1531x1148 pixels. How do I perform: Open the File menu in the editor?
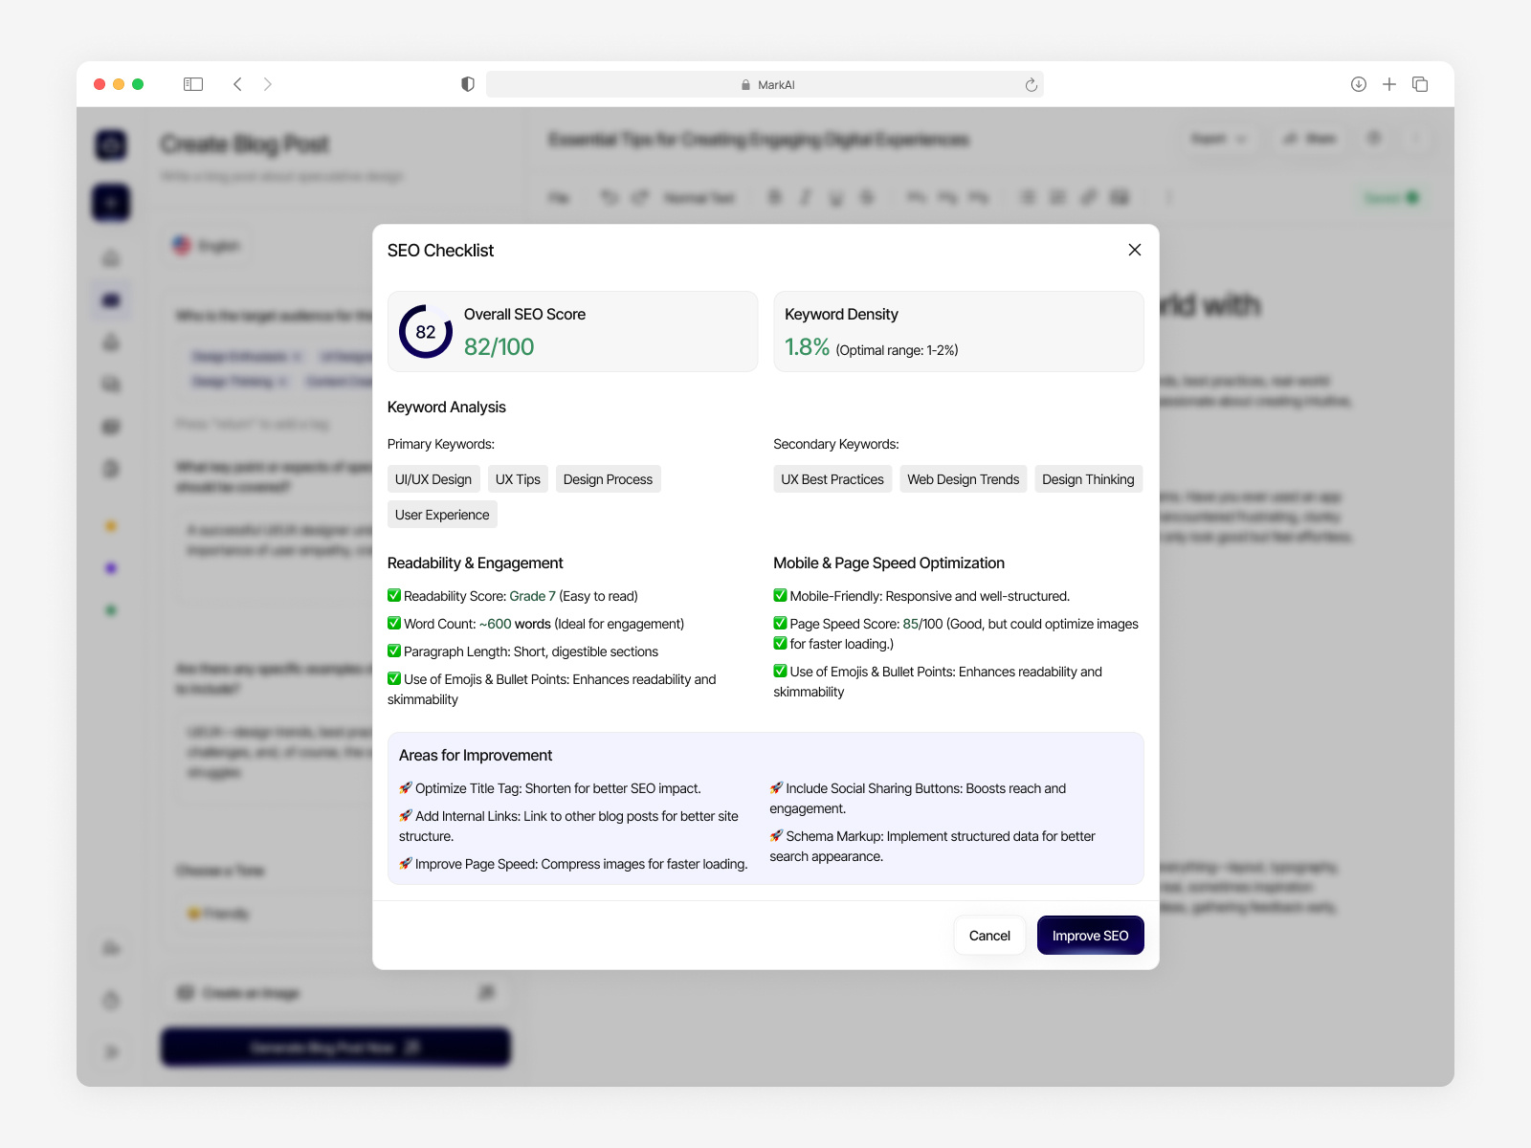pyautogui.click(x=560, y=197)
